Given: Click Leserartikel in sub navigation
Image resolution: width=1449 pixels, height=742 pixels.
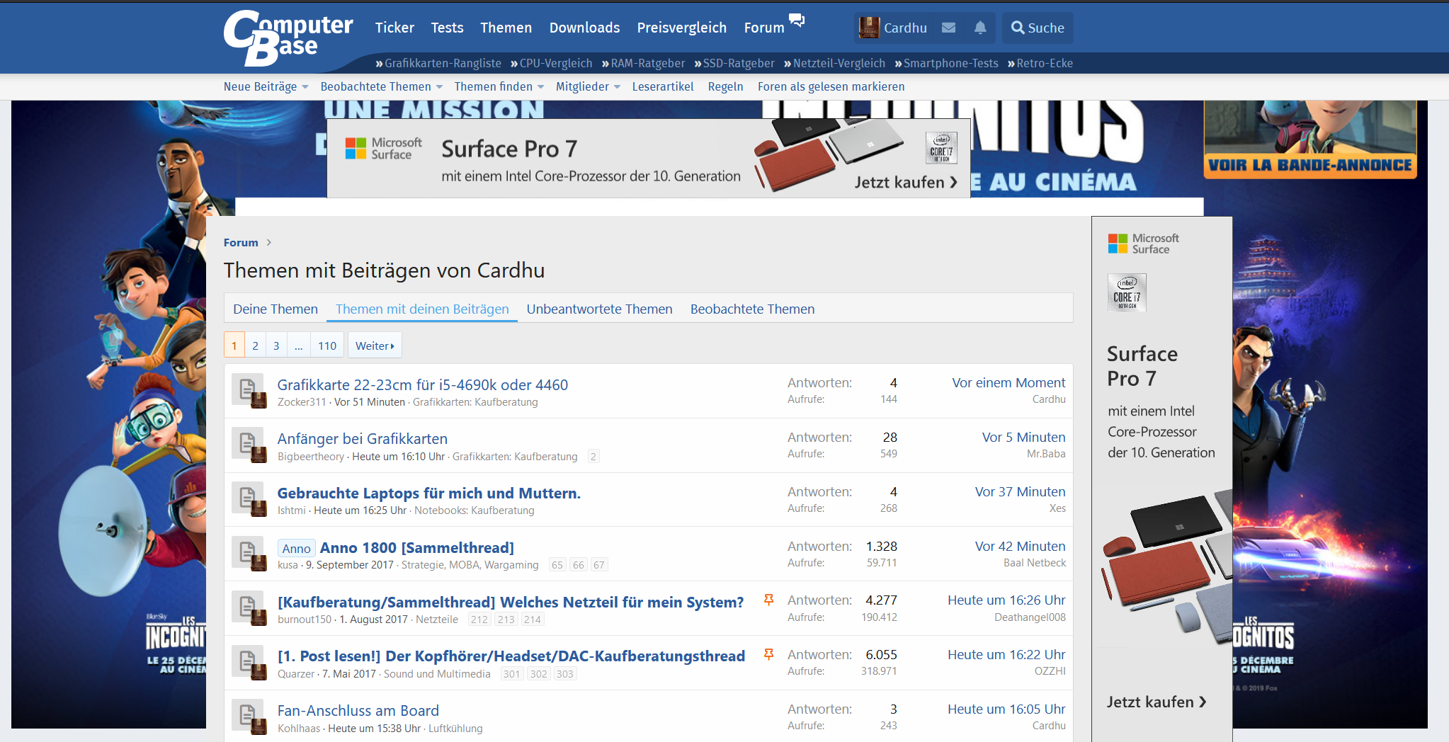Looking at the screenshot, I should 663,86.
